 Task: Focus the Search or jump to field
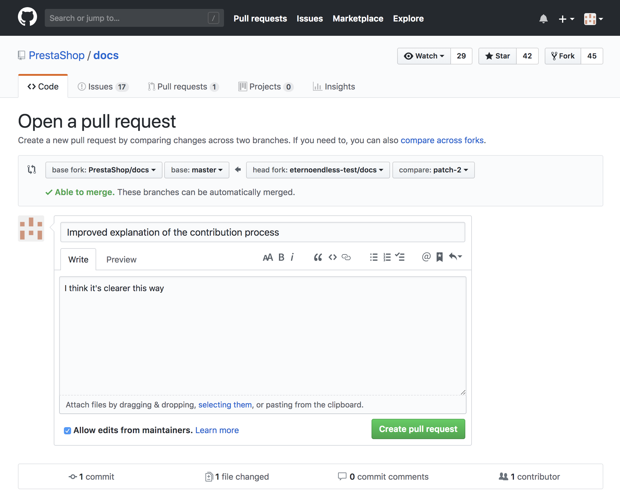[134, 18]
